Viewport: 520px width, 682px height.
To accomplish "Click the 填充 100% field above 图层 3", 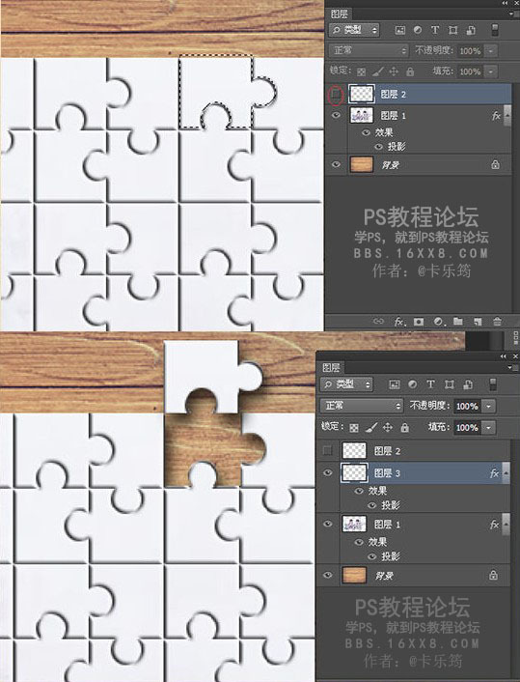I will (467, 428).
